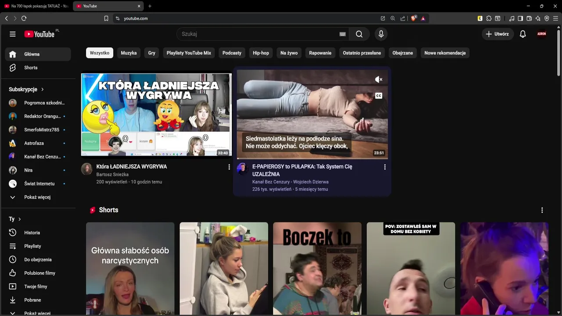Viewport: 562px width, 316px height.
Task: Click the YouTube logo
Action: point(40,34)
